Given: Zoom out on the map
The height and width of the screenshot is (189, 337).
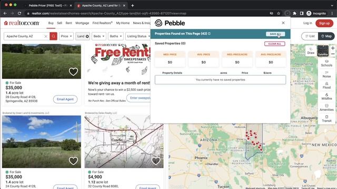Looking at the screenshot, I should [333, 54].
